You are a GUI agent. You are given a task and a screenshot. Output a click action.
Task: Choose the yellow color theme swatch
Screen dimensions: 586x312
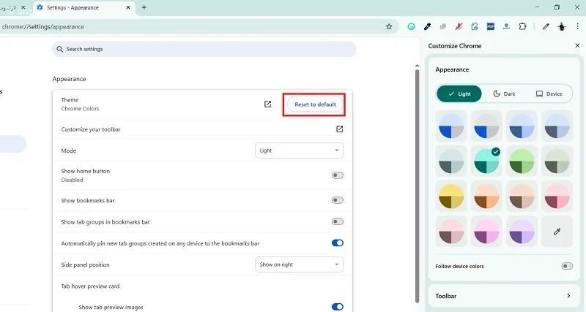click(451, 196)
